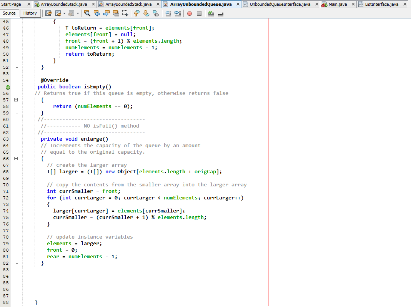Click the UnboundedQueueInterface.java tab file icon
The image size is (411, 307).
(245, 4)
